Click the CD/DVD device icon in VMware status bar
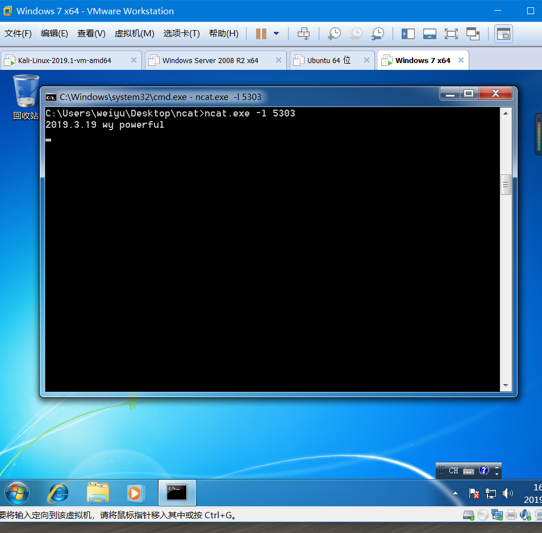Viewport: 542px width, 533px height. coord(483,515)
